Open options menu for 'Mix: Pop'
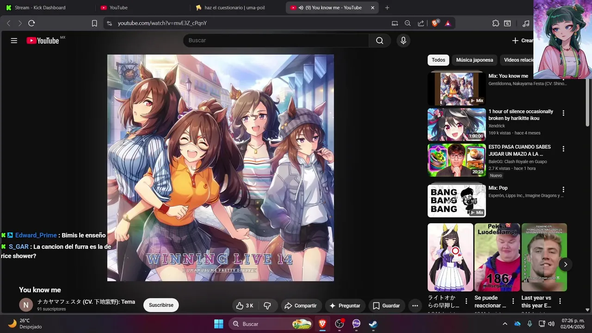592x333 pixels. [x=563, y=190]
